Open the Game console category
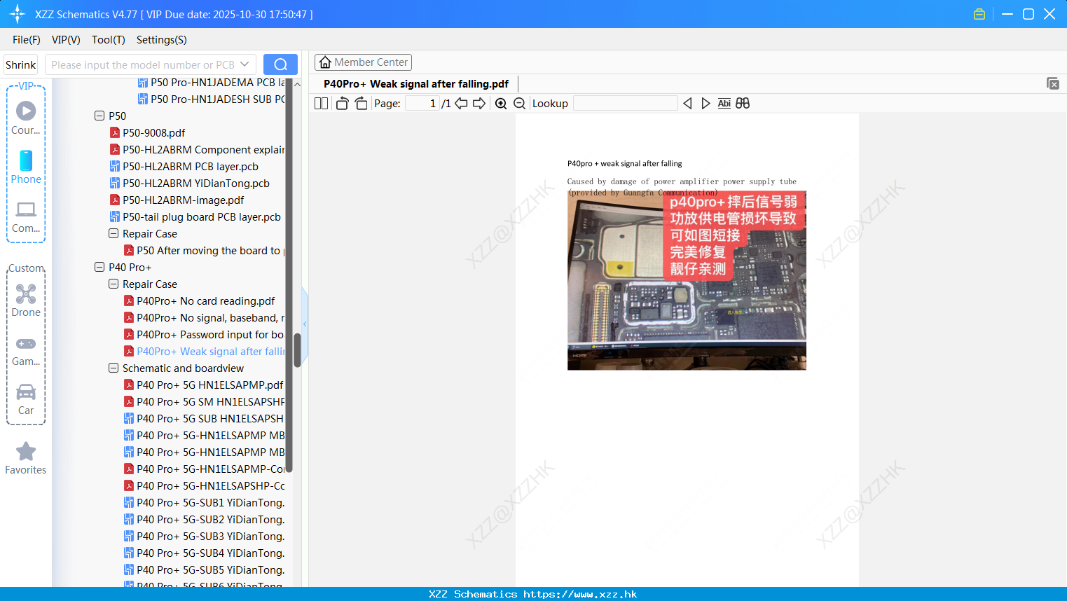The width and height of the screenshot is (1067, 601). coord(26,350)
